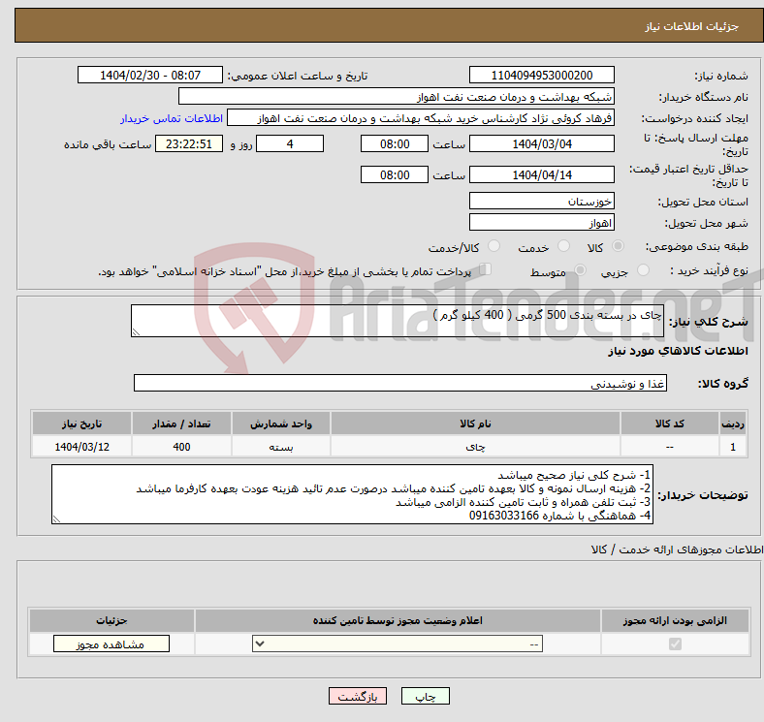Click the price validity hour field 08:00

click(x=395, y=174)
